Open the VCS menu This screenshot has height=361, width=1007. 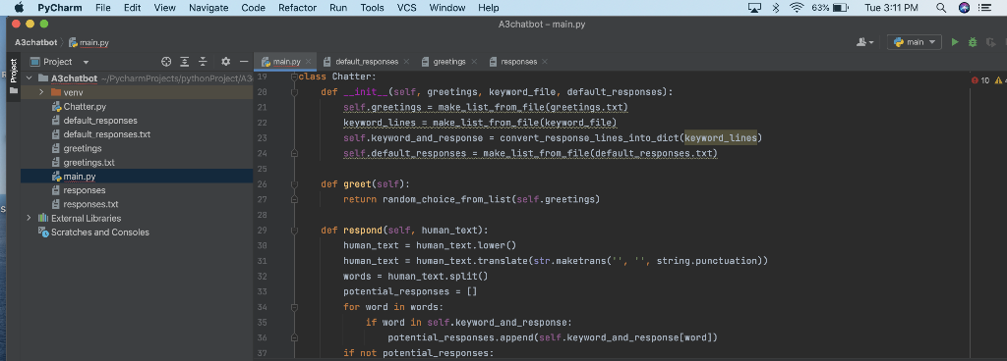click(x=406, y=8)
